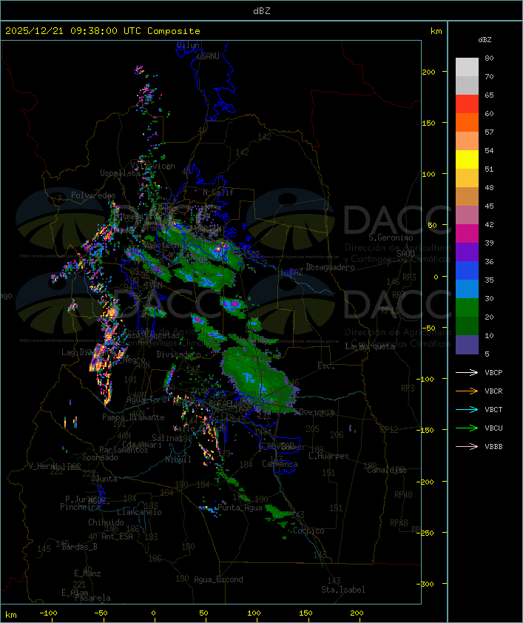Click the Sta.Isabel place label
The height and width of the screenshot is (623, 523).
pos(343,590)
